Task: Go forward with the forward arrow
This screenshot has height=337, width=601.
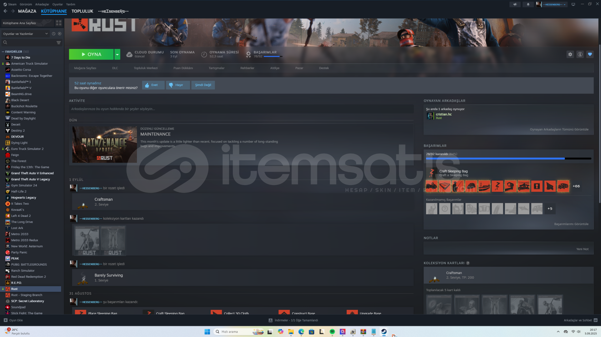Action: pyautogui.click(x=13, y=11)
